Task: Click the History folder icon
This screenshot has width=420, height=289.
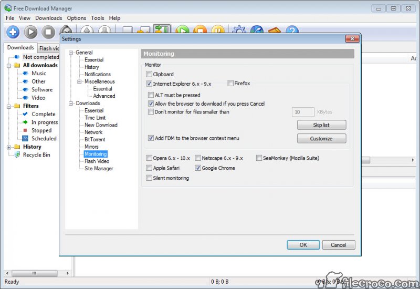Action: (x=17, y=147)
